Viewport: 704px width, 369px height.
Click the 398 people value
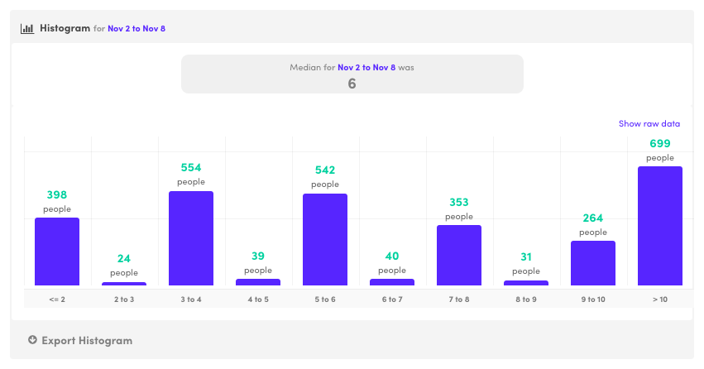coord(57,194)
